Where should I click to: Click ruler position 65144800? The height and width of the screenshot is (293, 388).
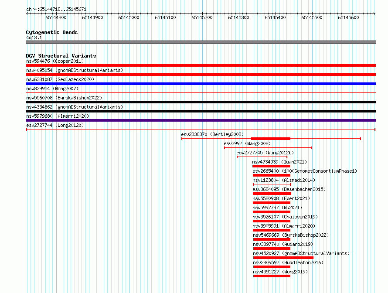[x=56, y=17]
